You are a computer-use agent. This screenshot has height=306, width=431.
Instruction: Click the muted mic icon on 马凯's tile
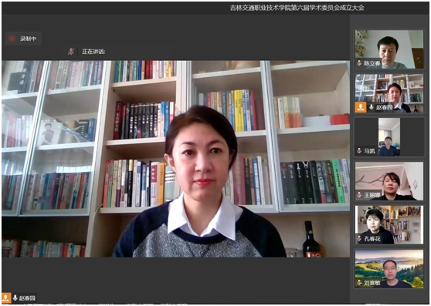pos(359,150)
